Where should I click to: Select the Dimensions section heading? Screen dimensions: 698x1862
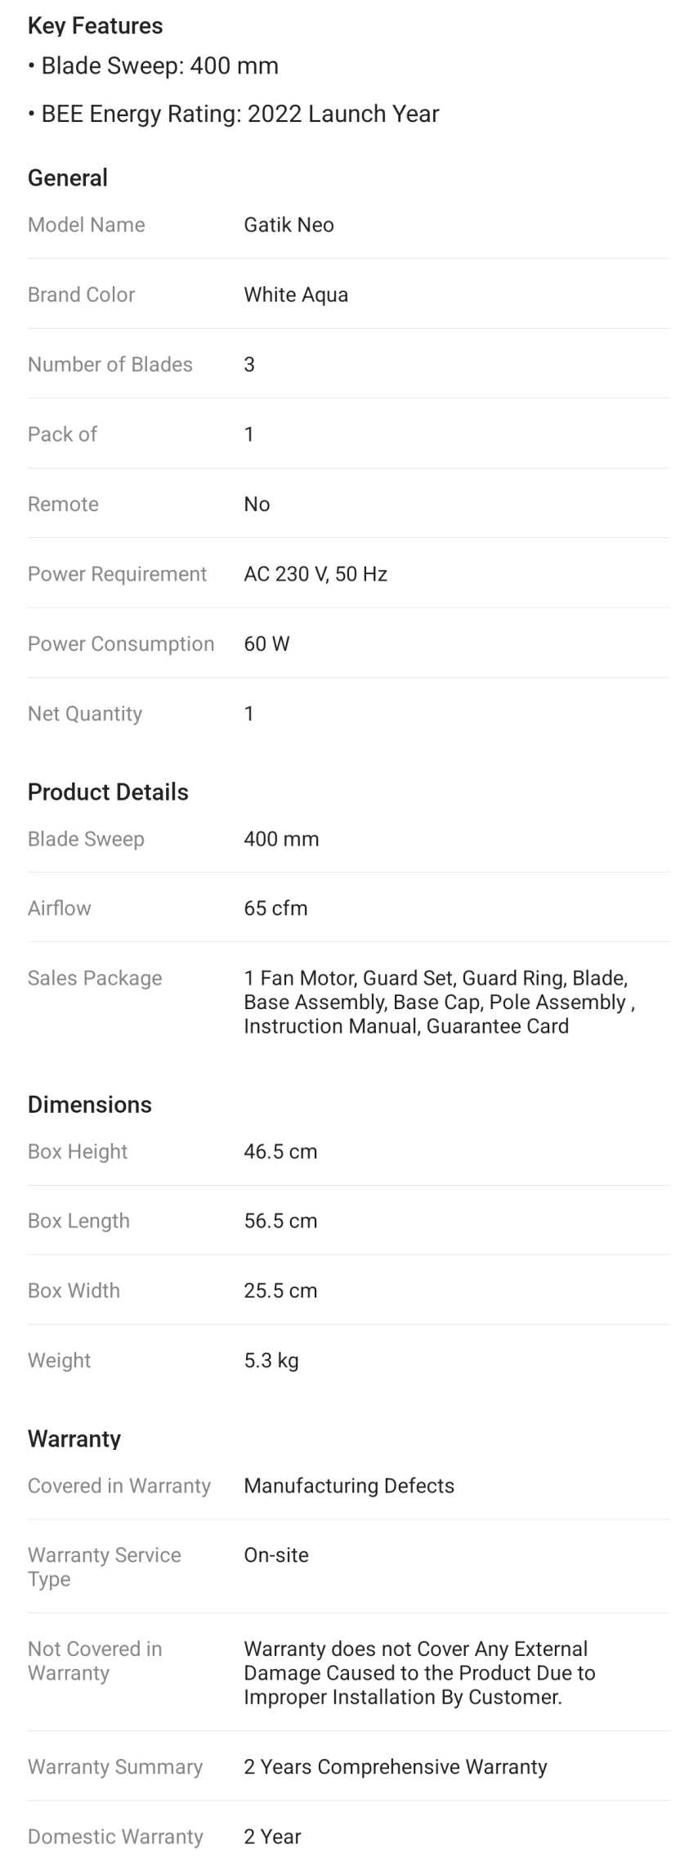[x=90, y=1105]
